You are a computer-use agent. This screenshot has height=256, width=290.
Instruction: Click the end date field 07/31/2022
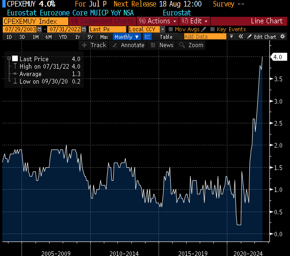65,29
